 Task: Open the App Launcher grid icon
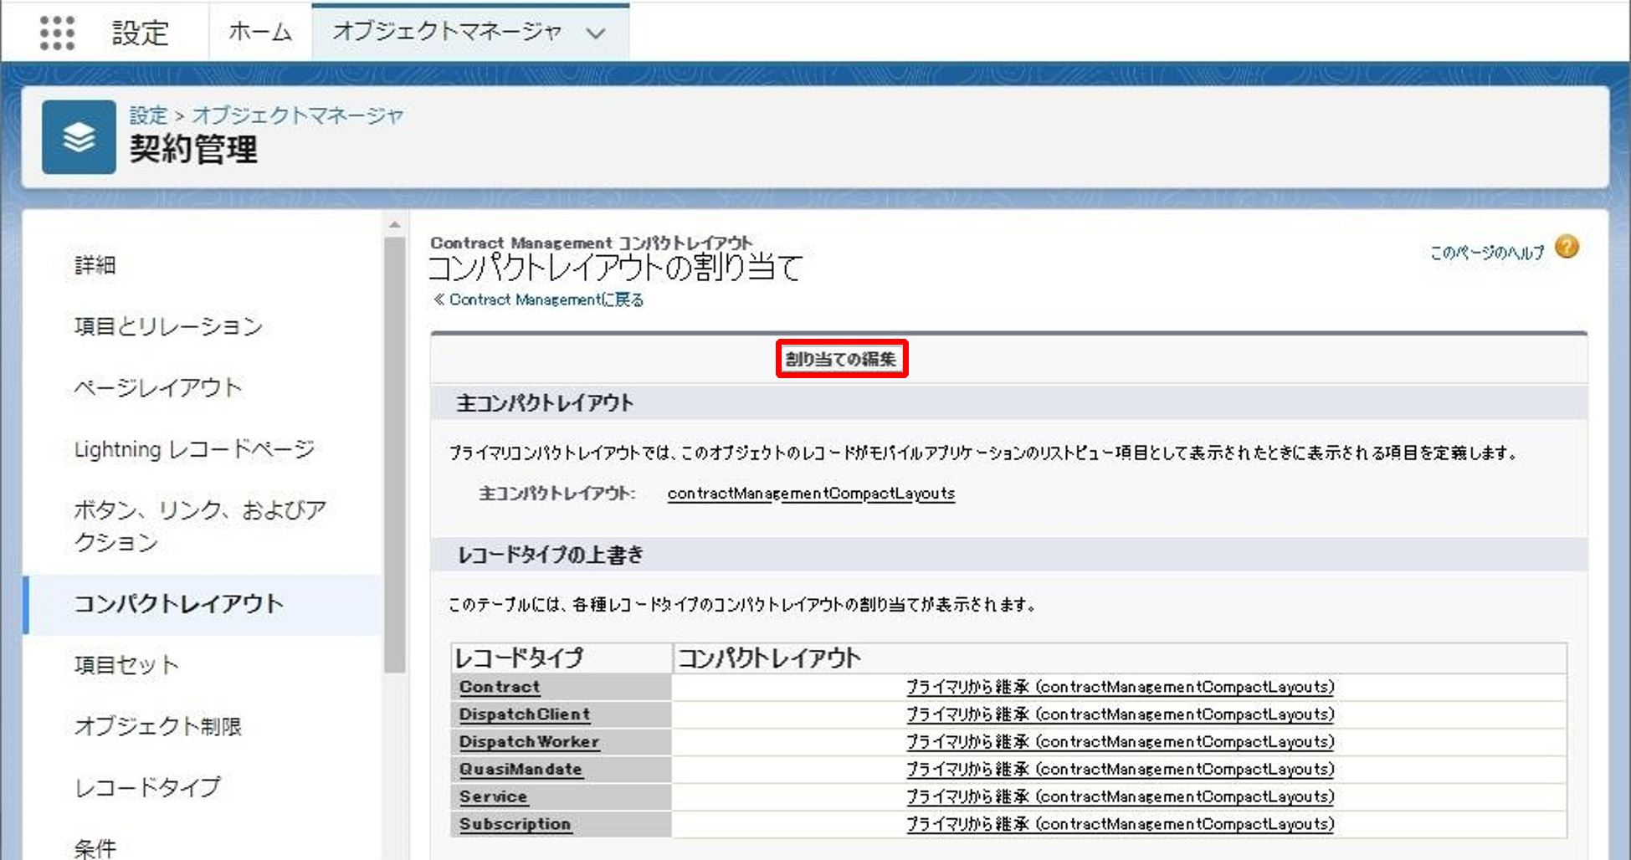click(57, 33)
